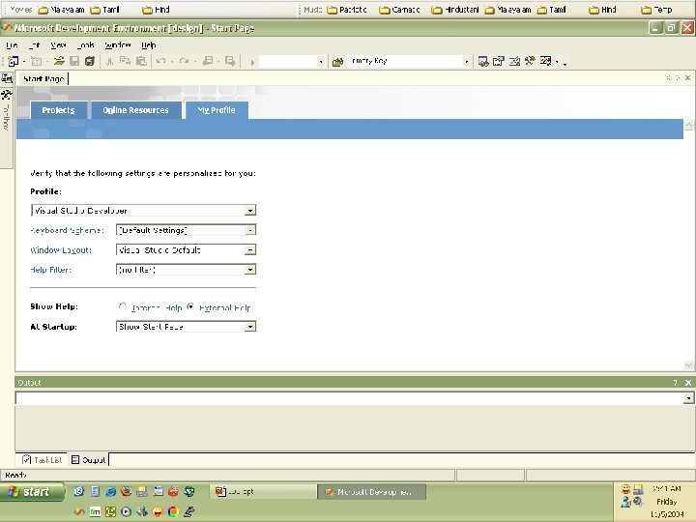
Task: Open the toolbar options arrow at toolbar end
Action: [565, 63]
